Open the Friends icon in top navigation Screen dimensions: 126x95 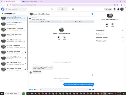[x=62, y=9]
